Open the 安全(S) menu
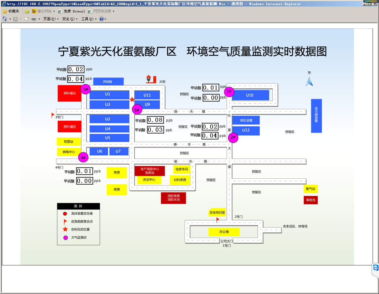 [x=70, y=19]
